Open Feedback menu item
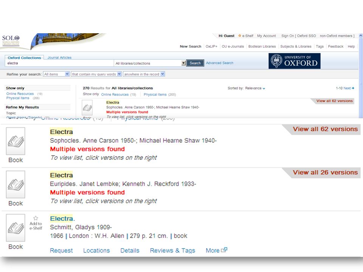This screenshot has width=363, height=272. pos(336,46)
